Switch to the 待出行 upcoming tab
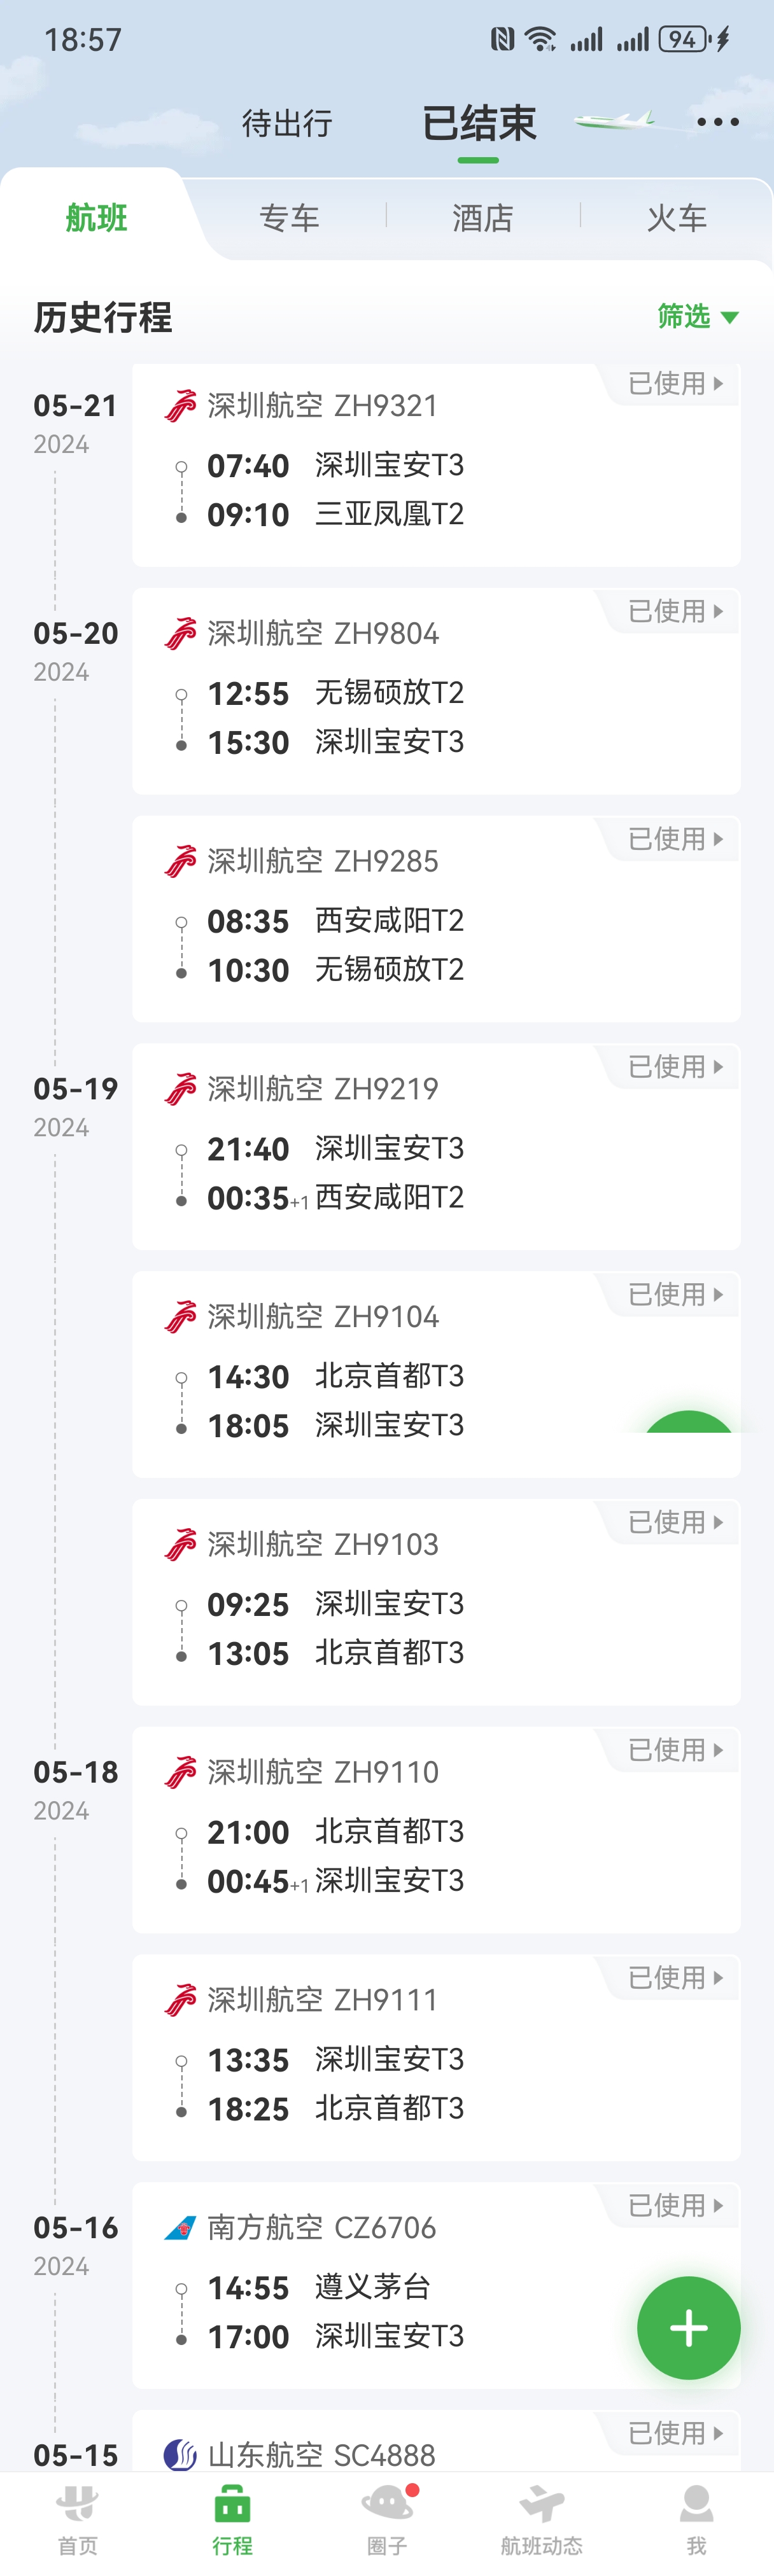 pyautogui.click(x=287, y=123)
